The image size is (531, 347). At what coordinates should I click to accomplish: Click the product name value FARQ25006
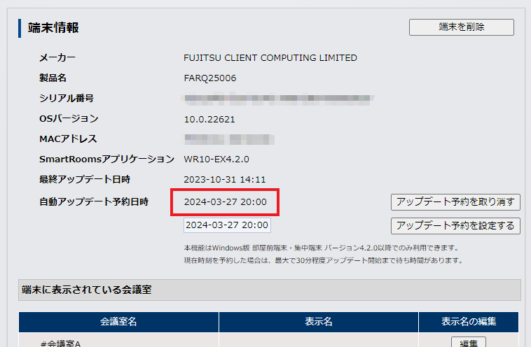coord(210,78)
